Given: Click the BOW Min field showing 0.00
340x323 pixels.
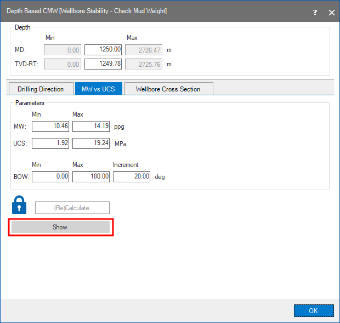Looking at the screenshot, I should click(50, 177).
